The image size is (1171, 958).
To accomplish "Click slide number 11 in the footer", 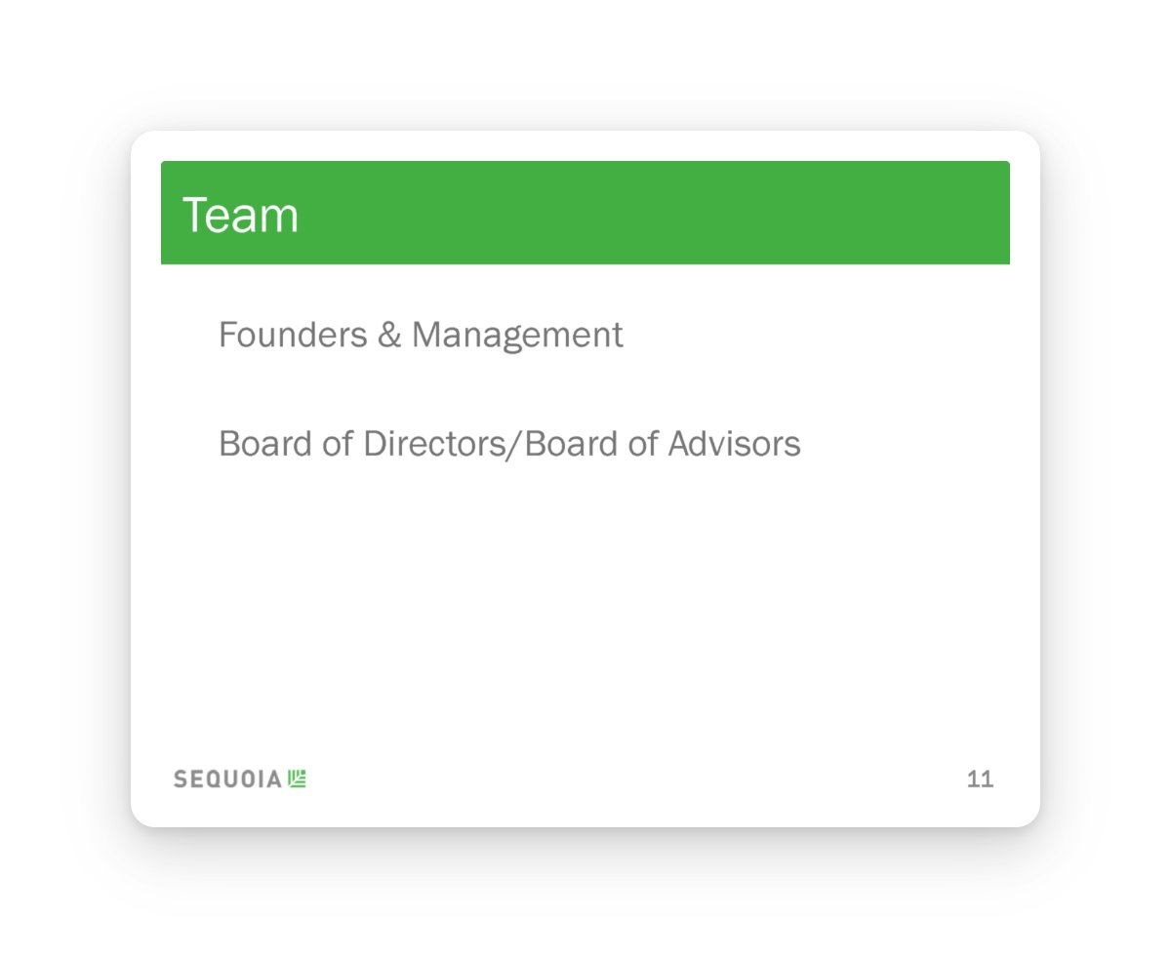I will [980, 779].
